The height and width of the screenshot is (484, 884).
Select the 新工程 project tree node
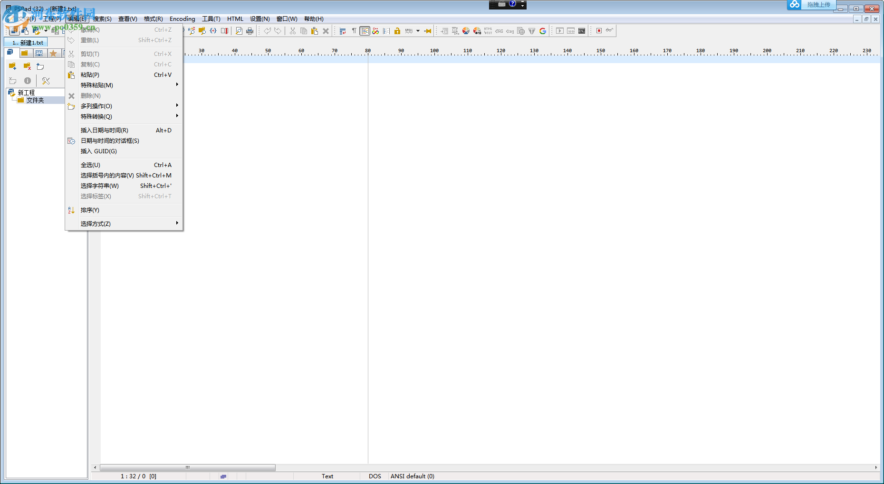tap(26, 93)
